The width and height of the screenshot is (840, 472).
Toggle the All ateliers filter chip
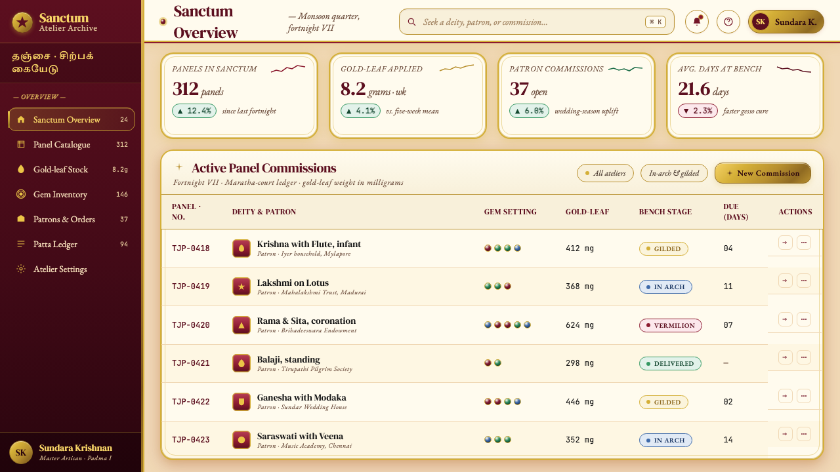pyautogui.click(x=605, y=173)
